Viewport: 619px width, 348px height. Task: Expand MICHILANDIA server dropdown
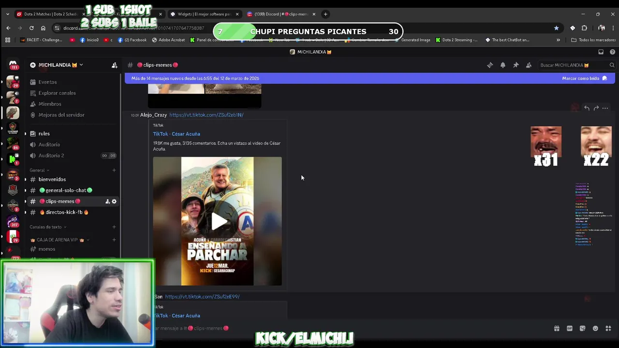81,65
